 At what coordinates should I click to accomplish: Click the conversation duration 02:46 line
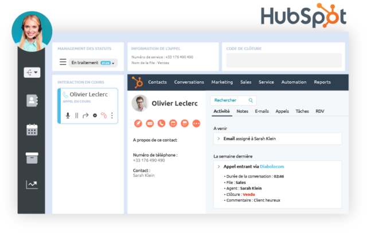tap(253, 176)
